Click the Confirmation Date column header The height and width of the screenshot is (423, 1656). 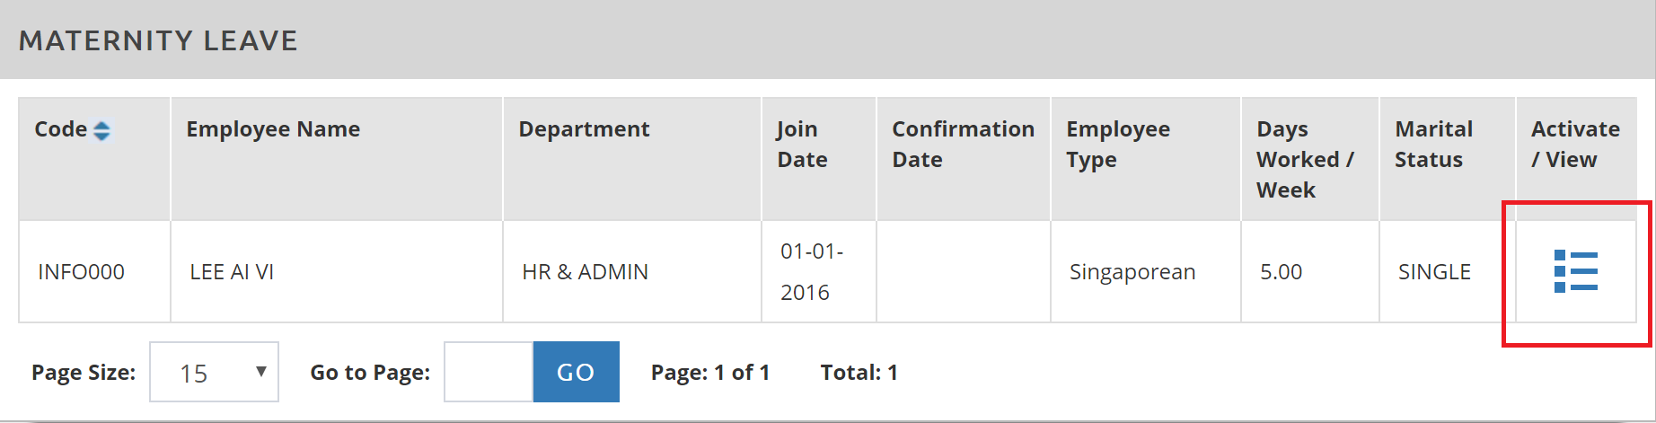(963, 145)
